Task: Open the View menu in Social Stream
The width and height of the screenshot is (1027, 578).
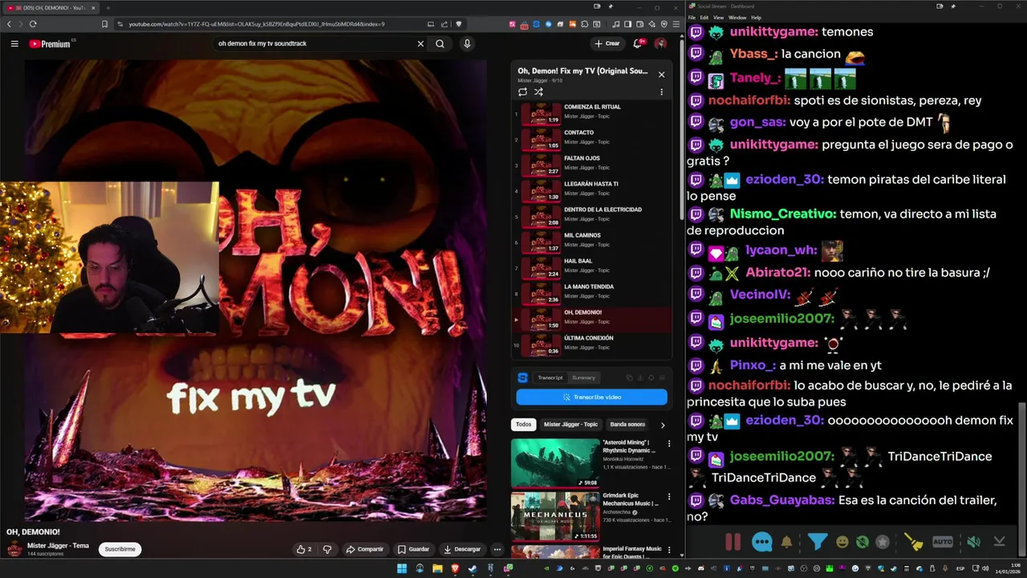Action: 718,17
